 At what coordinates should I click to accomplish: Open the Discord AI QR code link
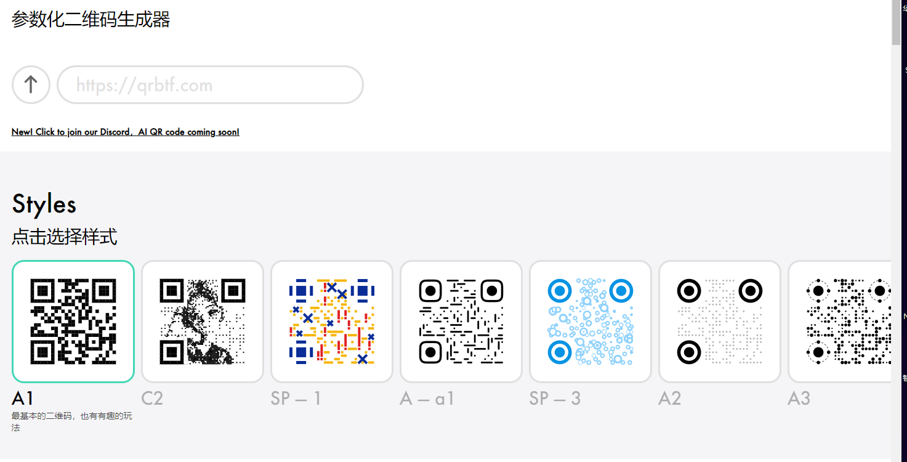[x=125, y=132]
